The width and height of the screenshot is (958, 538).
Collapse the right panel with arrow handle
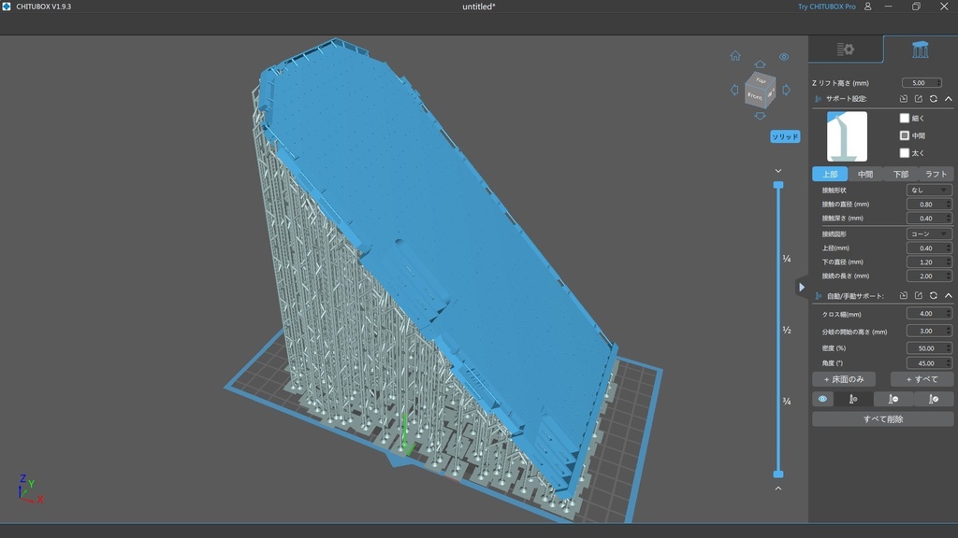(802, 287)
